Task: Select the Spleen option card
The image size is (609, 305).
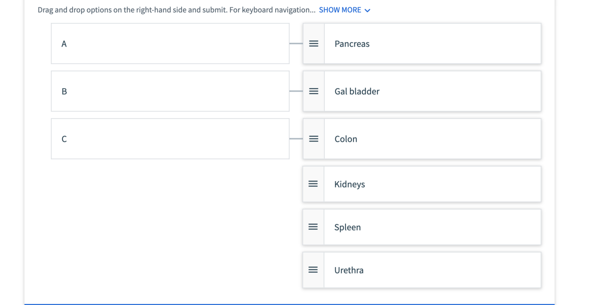Action: coord(432,227)
